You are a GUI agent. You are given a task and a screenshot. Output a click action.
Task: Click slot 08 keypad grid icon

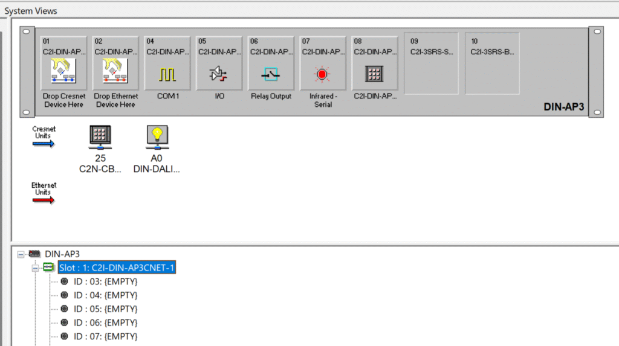pyautogui.click(x=374, y=74)
